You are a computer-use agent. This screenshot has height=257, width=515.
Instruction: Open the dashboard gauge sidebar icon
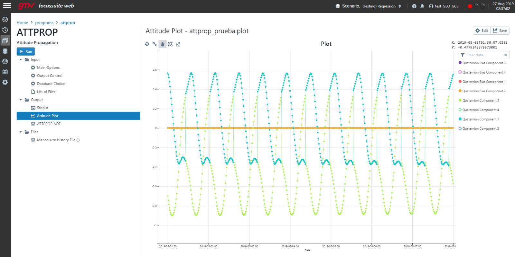click(x=5, y=20)
